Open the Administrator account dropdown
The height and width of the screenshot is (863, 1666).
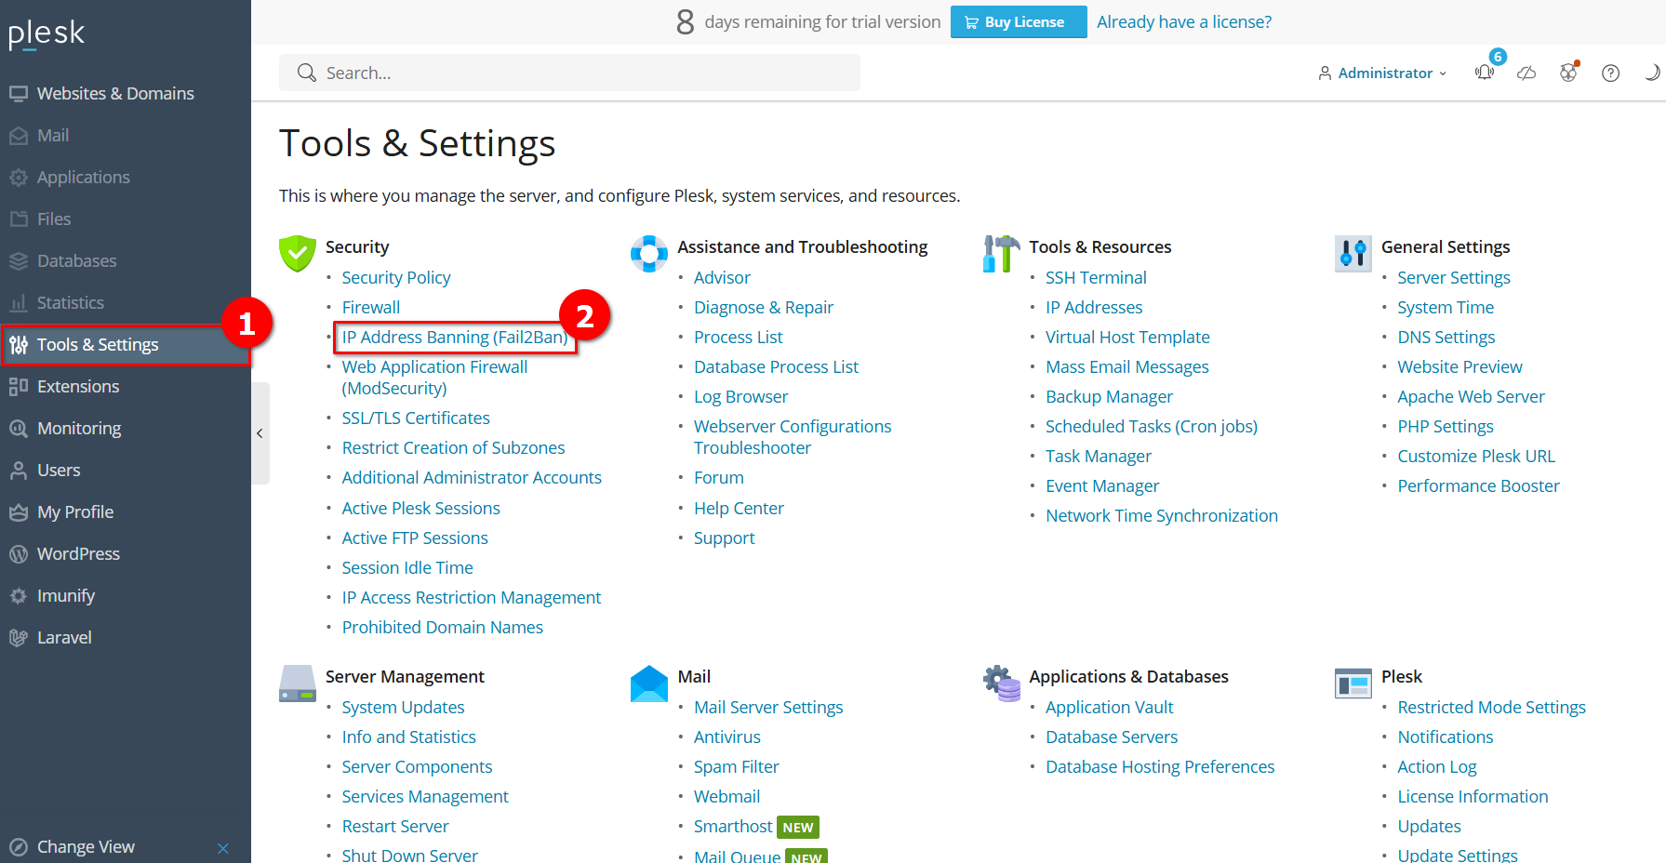(x=1382, y=73)
